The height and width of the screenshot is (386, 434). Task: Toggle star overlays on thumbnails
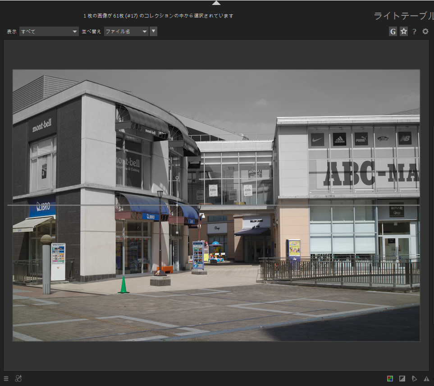(x=404, y=32)
